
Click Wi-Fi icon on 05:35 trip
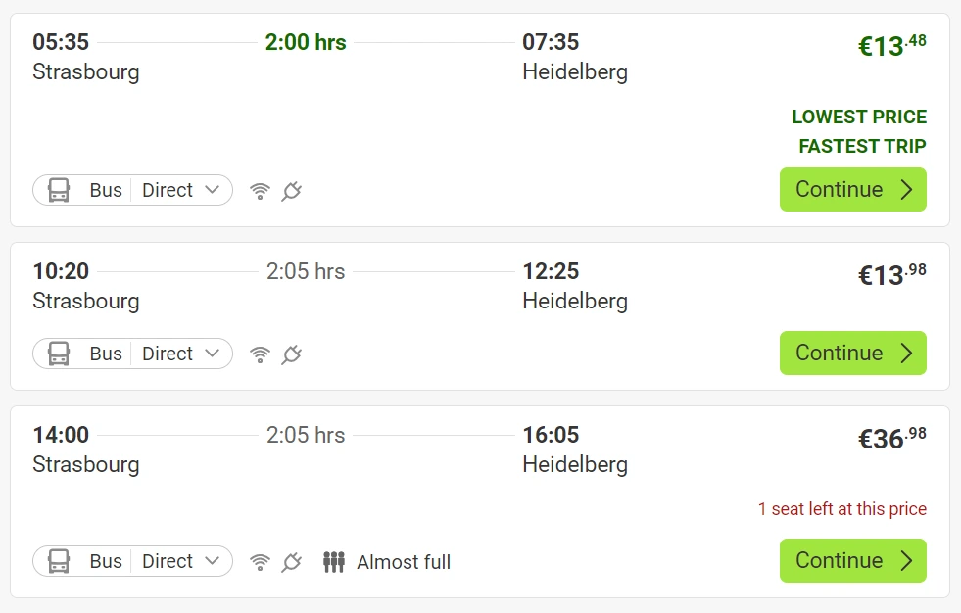260,191
